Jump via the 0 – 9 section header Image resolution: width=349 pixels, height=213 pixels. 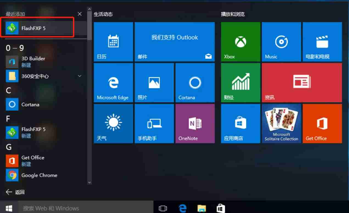(x=15, y=48)
